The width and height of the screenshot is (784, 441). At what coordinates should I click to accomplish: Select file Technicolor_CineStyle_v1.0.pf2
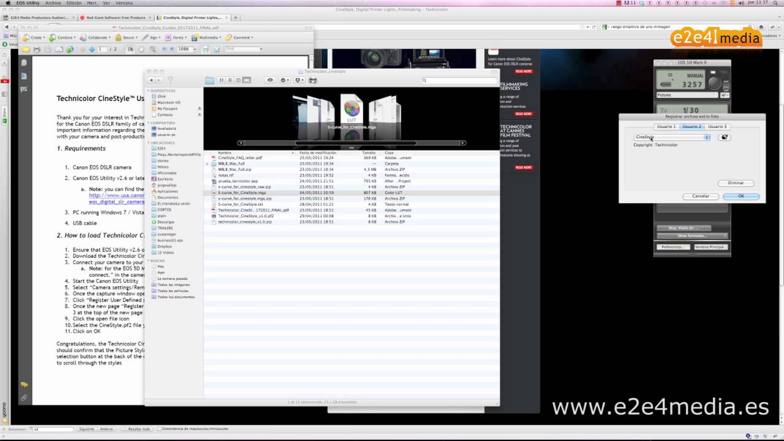click(x=246, y=216)
